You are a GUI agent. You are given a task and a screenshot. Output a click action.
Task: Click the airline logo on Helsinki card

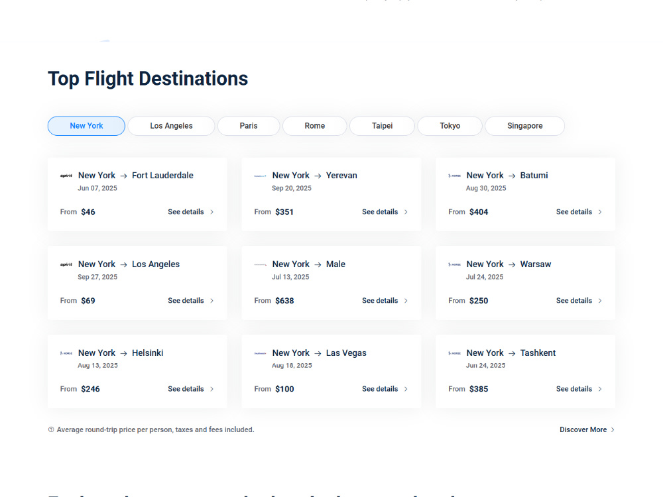click(x=66, y=353)
